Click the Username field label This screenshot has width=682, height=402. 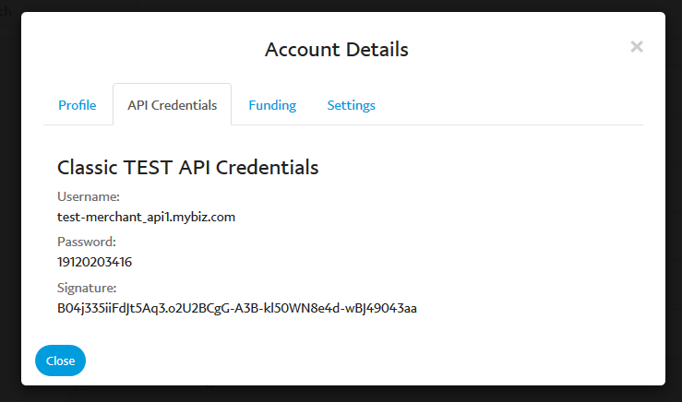click(x=89, y=196)
